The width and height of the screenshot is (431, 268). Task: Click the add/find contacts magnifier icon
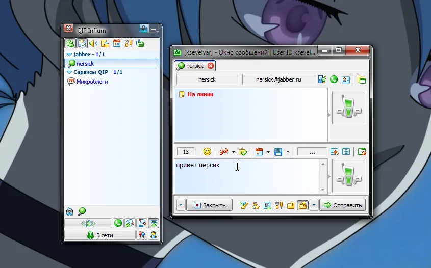[x=130, y=223]
